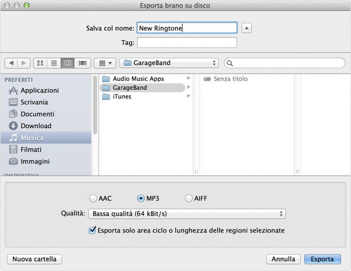Click the back navigation arrow
The width and height of the screenshot is (351, 271).
pos(11,63)
